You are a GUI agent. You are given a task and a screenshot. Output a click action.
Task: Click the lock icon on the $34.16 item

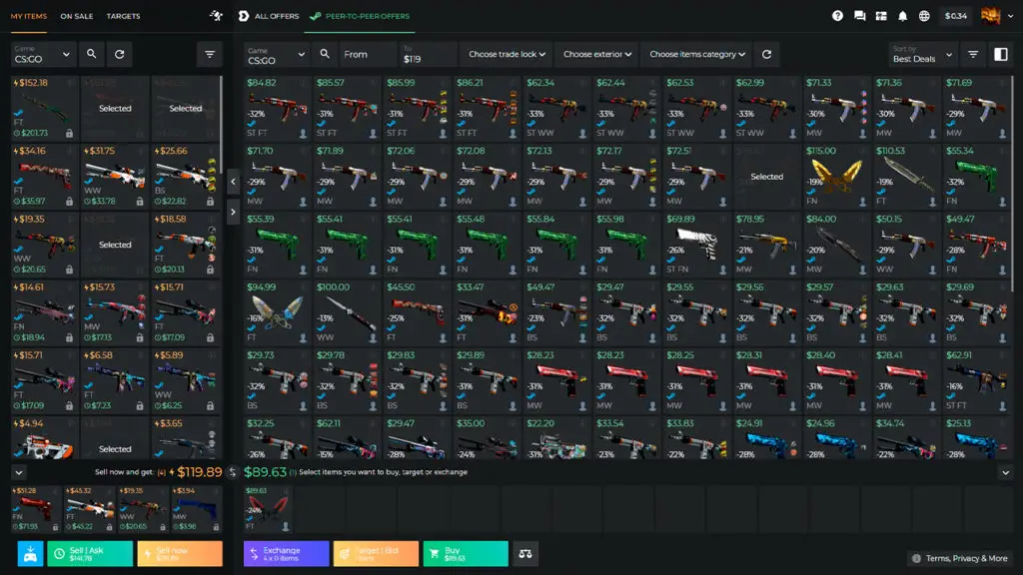point(69,202)
